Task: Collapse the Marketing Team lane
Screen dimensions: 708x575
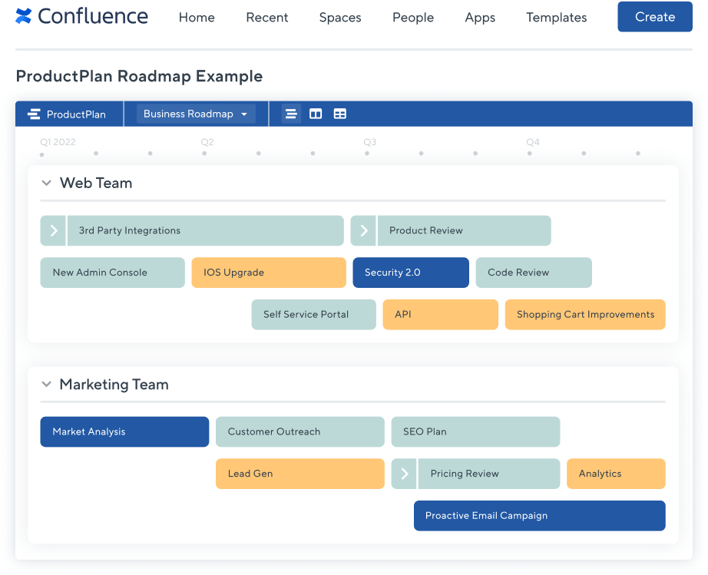Action: [46, 384]
